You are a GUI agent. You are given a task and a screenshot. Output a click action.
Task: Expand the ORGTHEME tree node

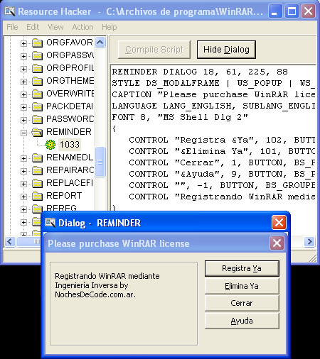(23, 82)
